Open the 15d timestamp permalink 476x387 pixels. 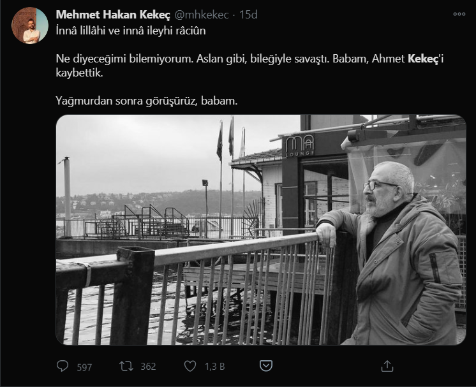point(248,15)
